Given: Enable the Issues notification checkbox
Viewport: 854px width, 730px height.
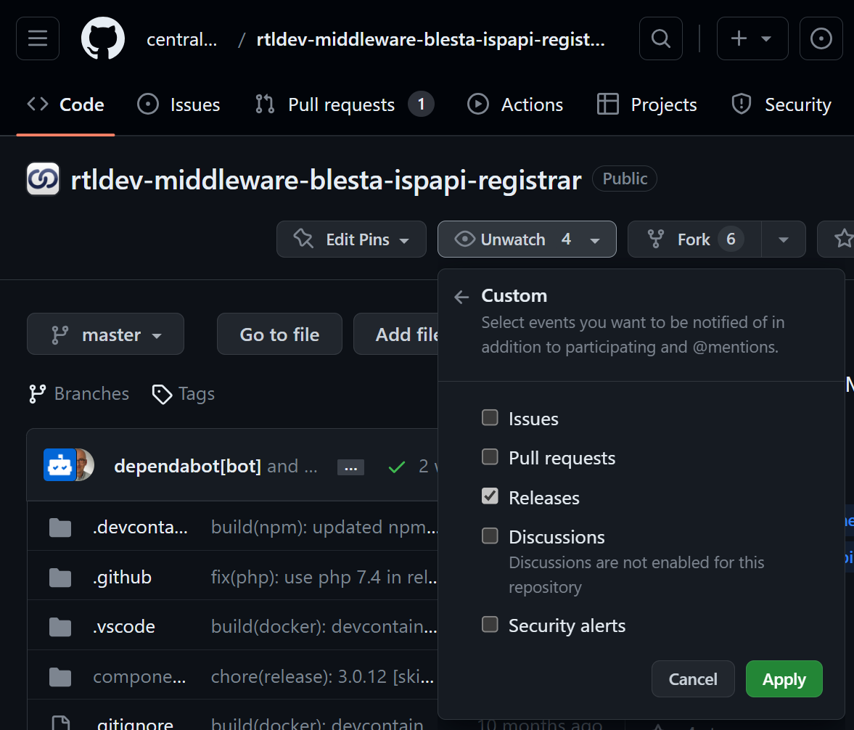Looking at the screenshot, I should (x=490, y=418).
